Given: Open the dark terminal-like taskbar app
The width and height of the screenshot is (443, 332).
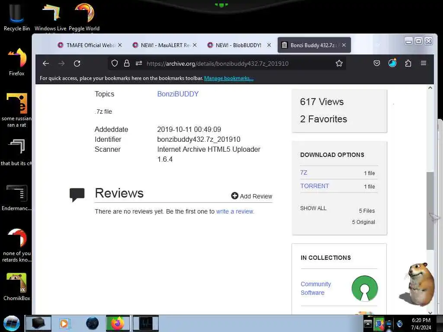Looking at the screenshot, I should point(146,323).
